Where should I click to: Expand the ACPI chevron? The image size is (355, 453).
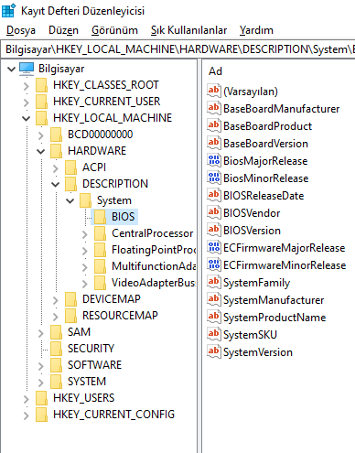tap(56, 168)
